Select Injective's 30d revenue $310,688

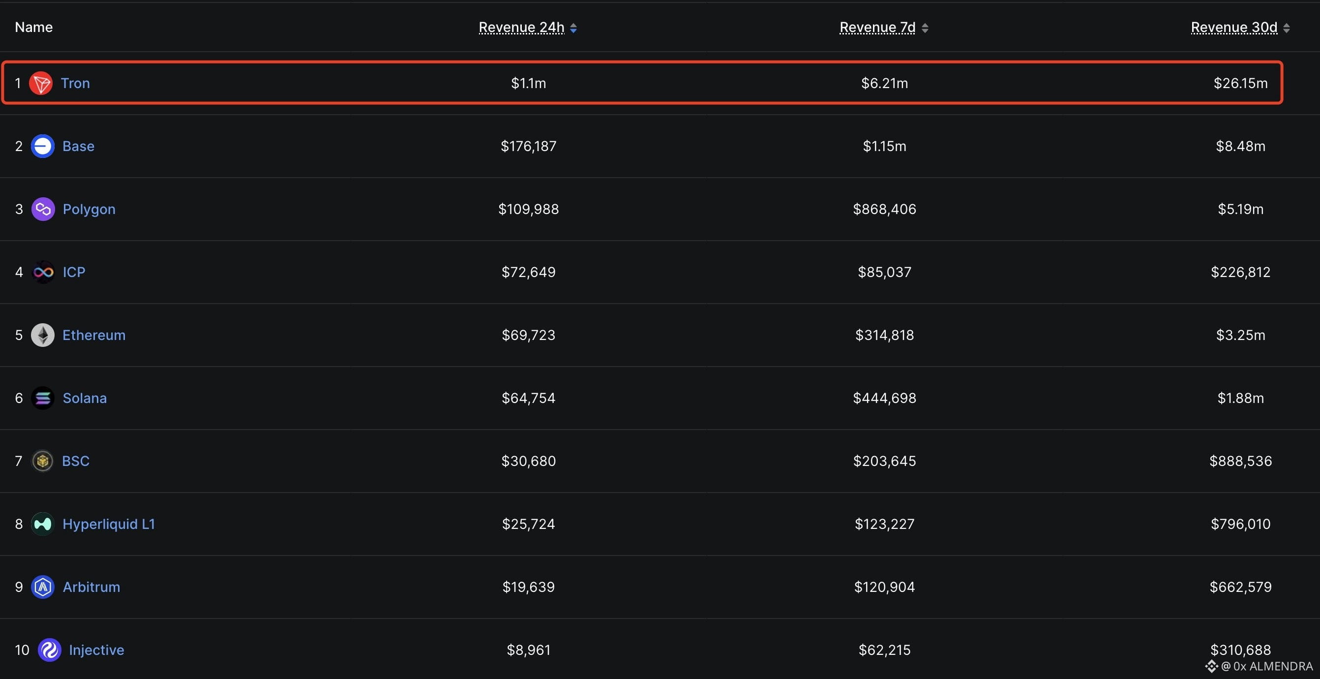tap(1241, 650)
